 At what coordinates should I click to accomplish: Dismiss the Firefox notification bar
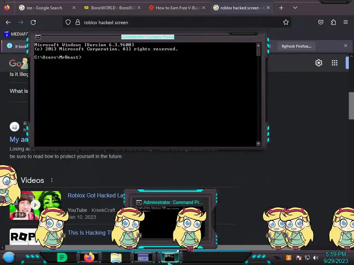(x=346, y=46)
